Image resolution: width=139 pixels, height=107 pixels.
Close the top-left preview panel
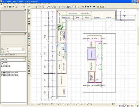pyautogui.click(x=26, y=9)
